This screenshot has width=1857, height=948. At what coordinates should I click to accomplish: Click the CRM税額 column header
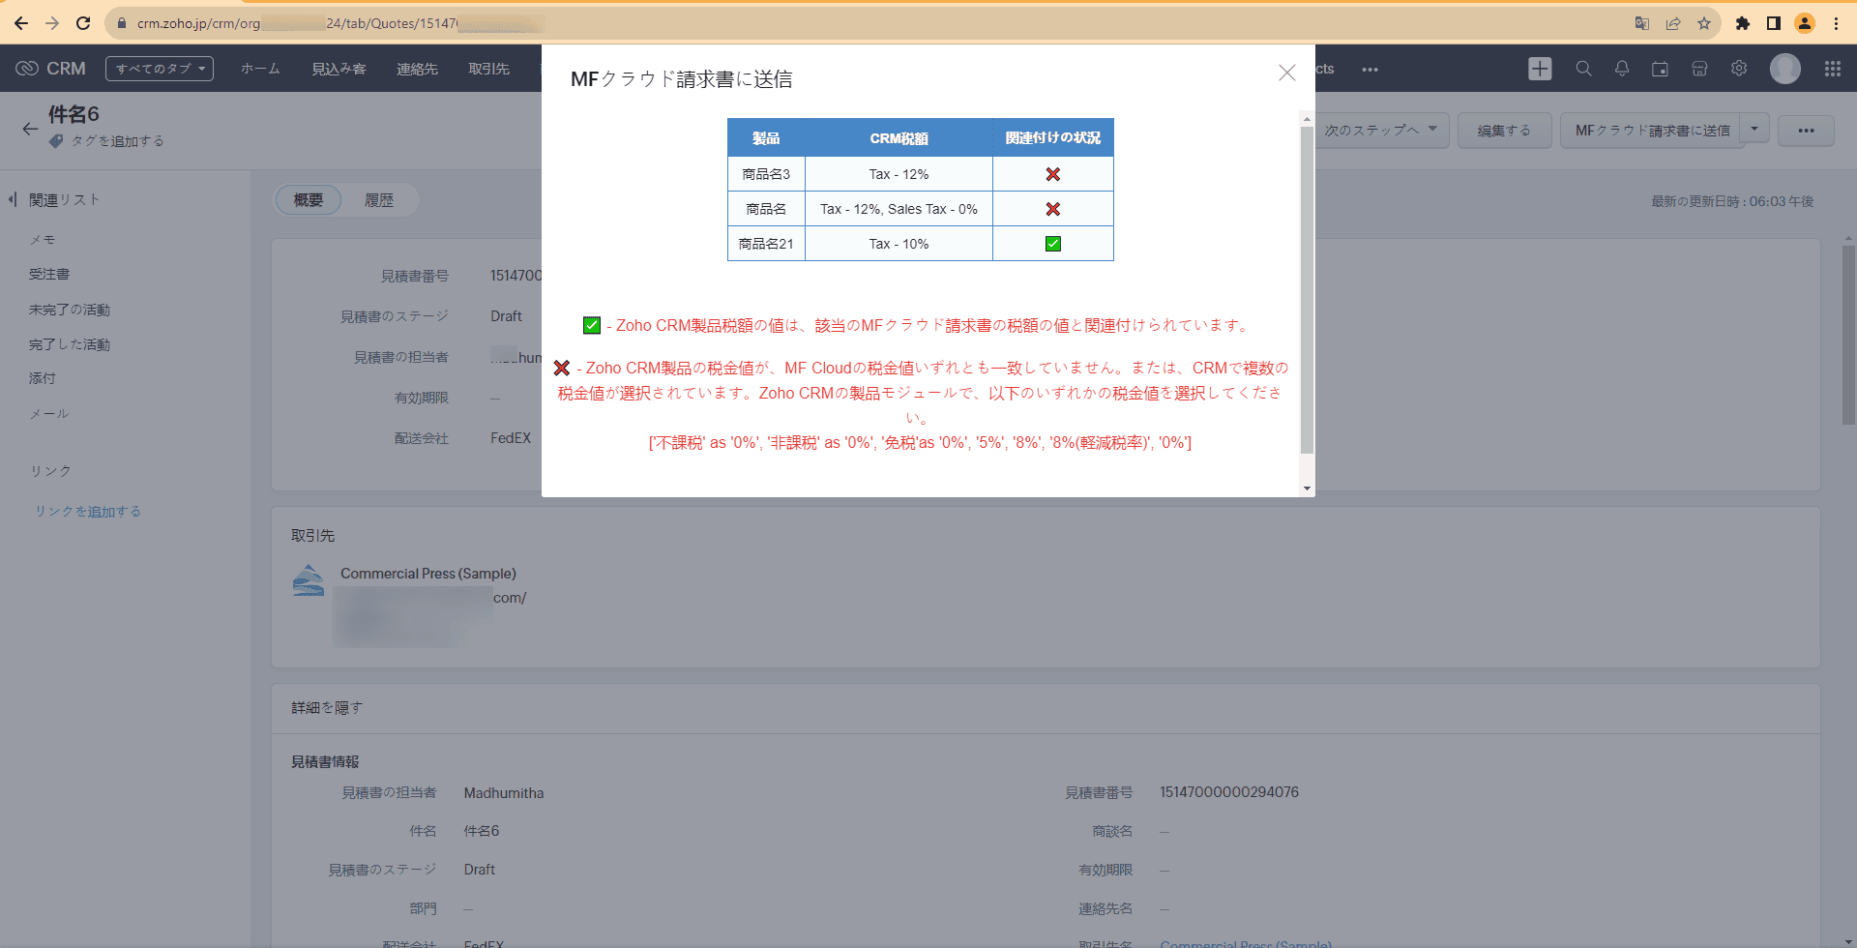pyautogui.click(x=899, y=138)
